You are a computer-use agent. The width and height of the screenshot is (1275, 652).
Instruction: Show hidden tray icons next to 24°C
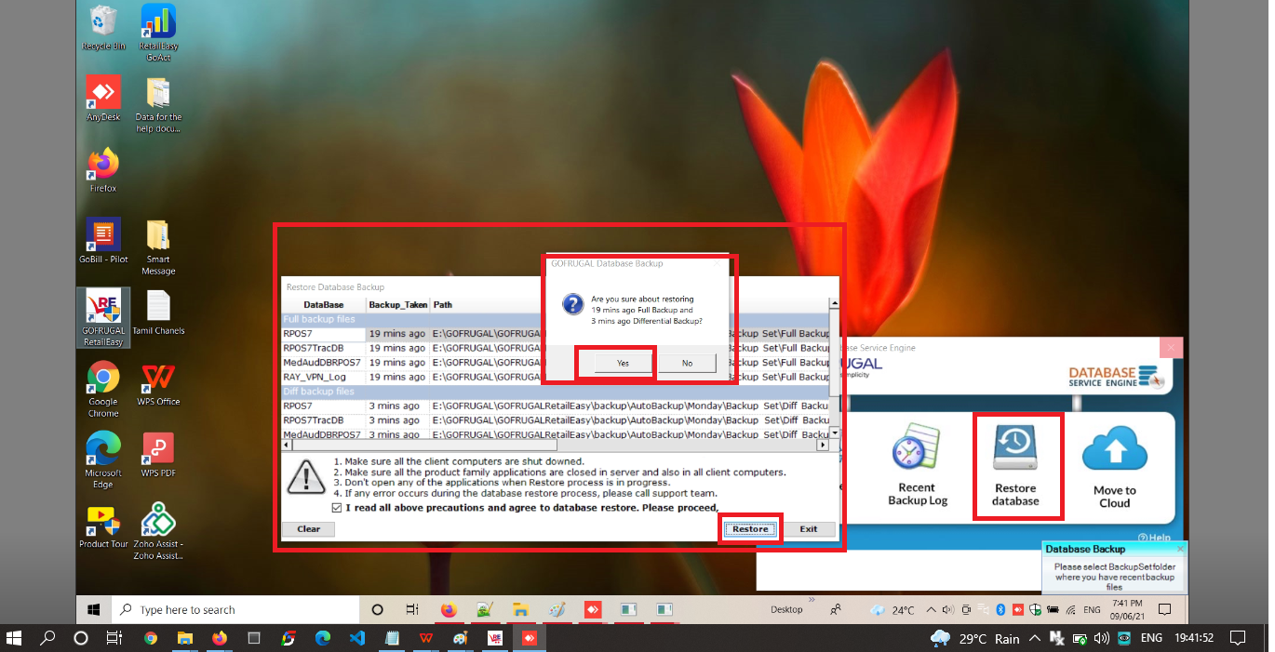coord(930,610)
